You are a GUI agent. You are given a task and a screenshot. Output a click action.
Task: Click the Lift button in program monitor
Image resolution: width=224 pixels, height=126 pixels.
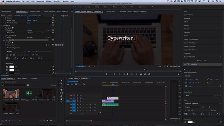[141, 74]
